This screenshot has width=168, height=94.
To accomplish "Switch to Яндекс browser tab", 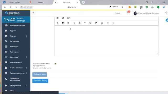I will [x=40, y=2].
